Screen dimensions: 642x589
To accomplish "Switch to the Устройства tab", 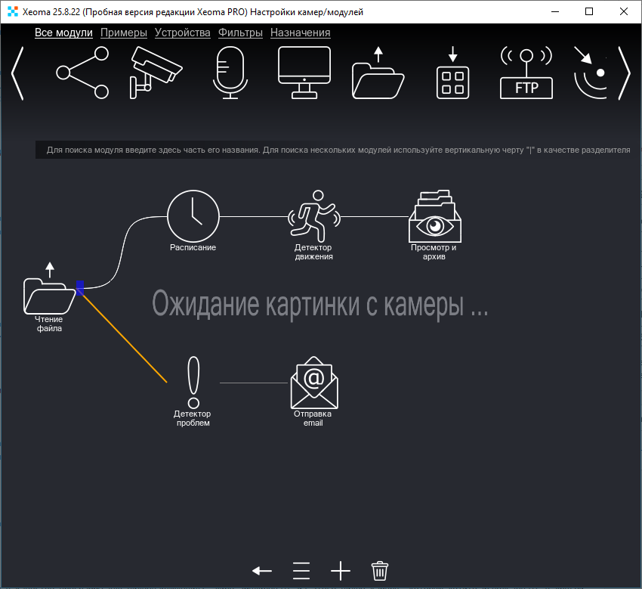I will [x=182, y=33].
